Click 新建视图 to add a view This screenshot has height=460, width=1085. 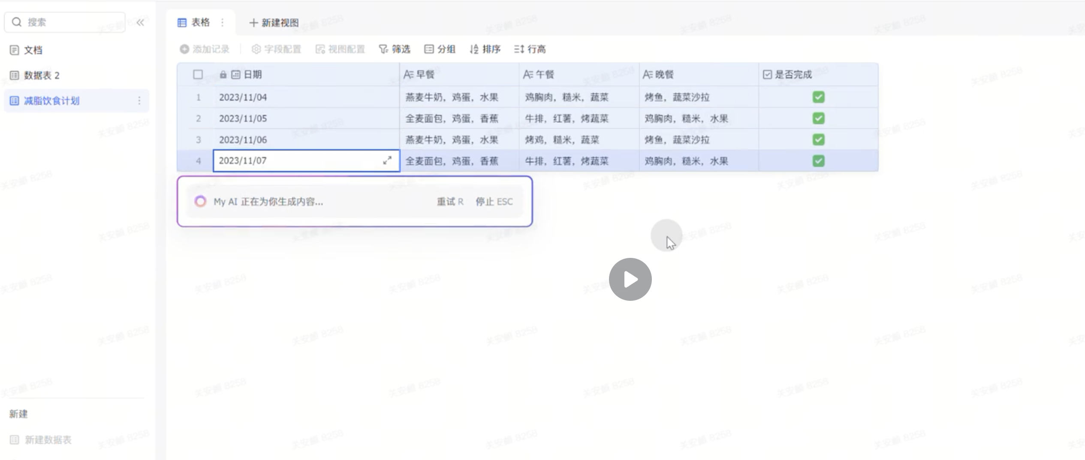[274, 23]
